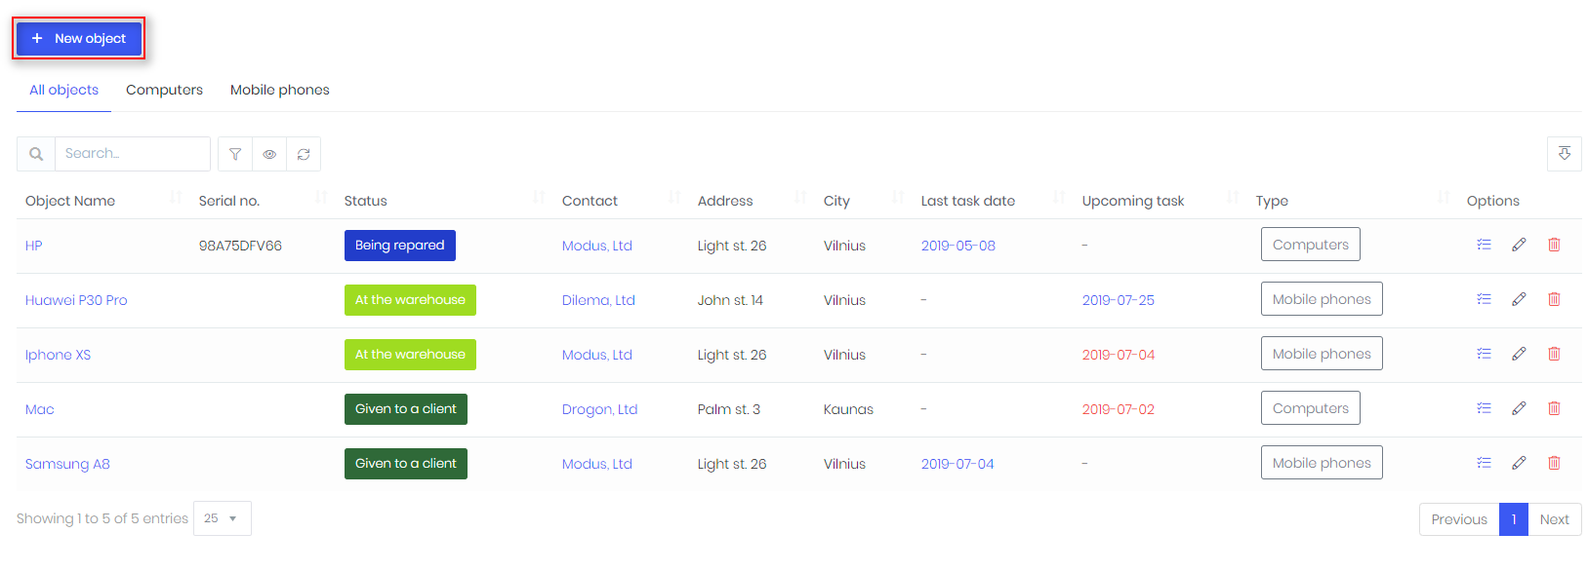Go to Previous page
Image resolution: width=1588 pixels, height=571 pixels.
click(1459, 519)
